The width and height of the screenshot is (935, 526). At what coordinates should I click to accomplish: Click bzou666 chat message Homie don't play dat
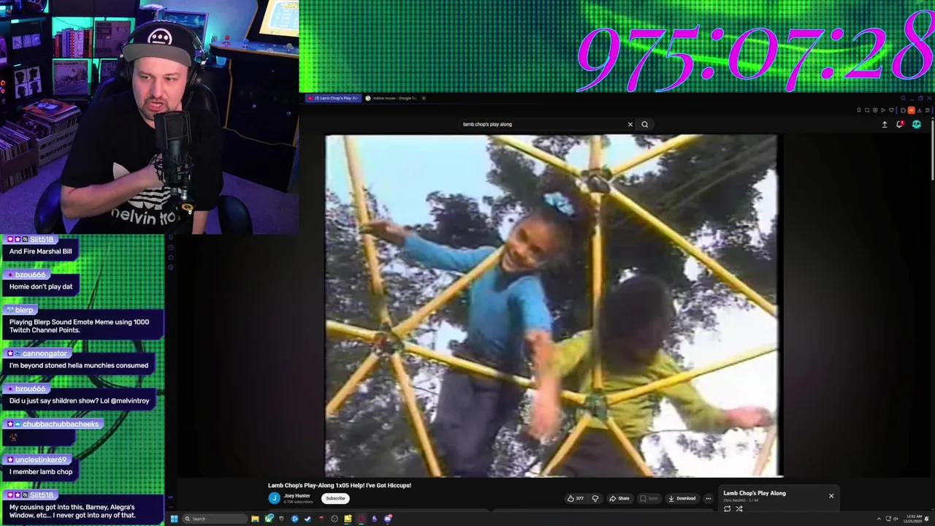coord(41,286)
